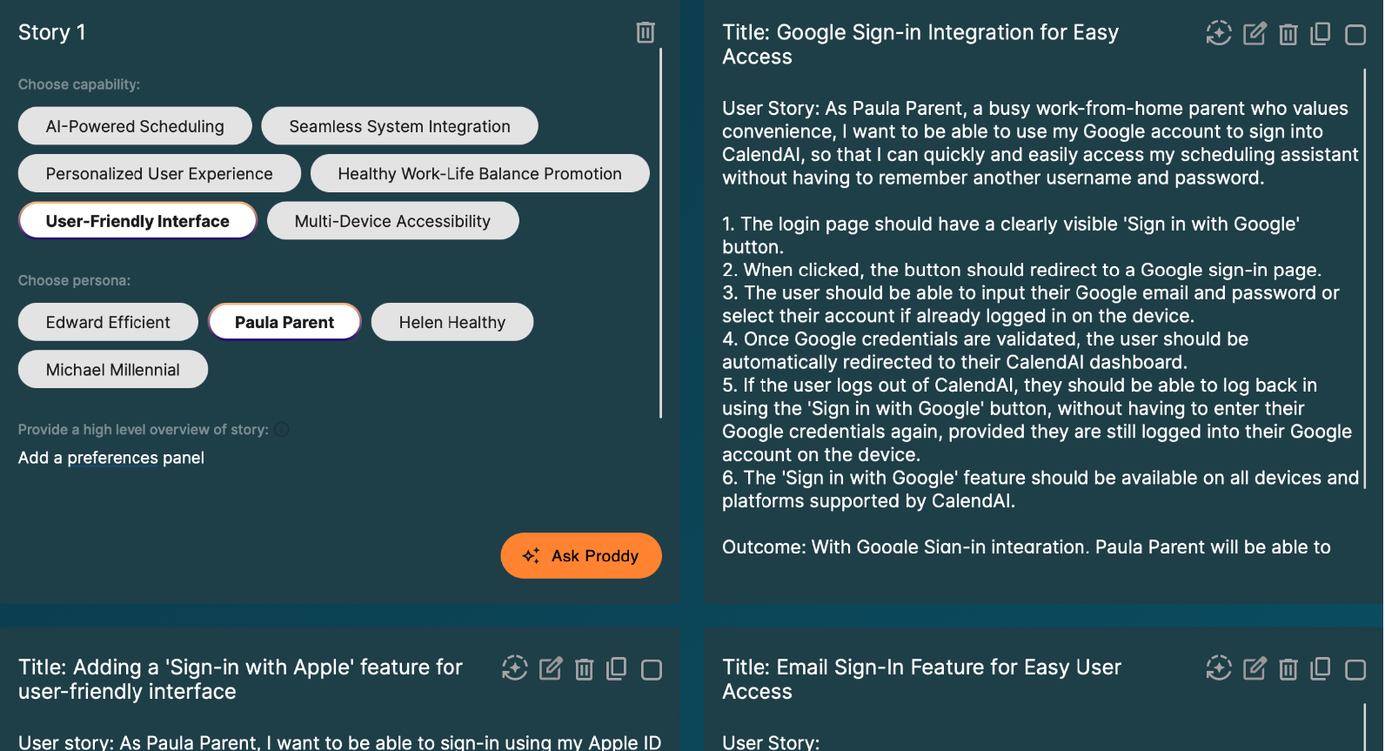Tick the Google Sign-in Integration story checkbox

[1355, 35]
